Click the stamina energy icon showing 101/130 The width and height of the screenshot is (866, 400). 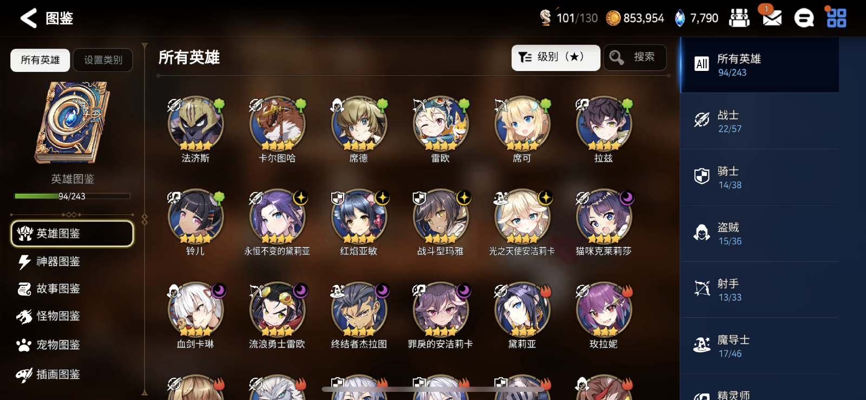(545, 17)
